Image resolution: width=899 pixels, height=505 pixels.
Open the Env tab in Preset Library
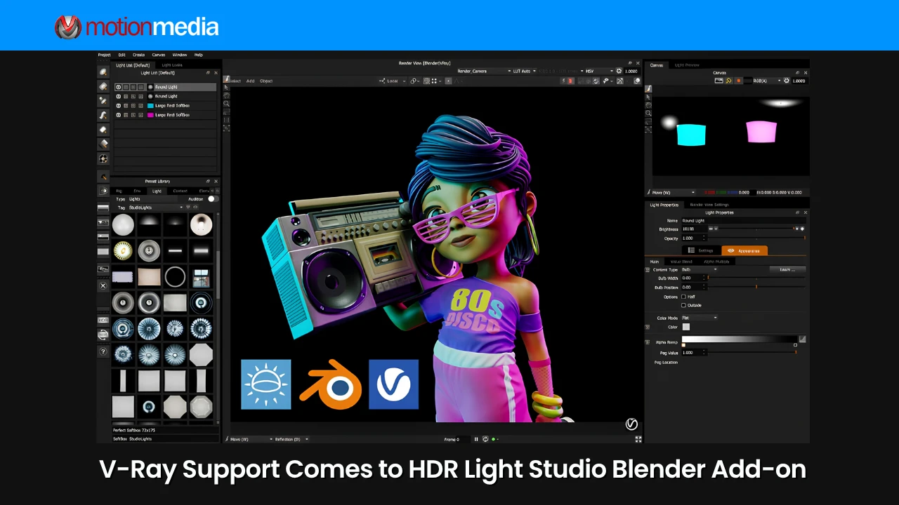137,191
